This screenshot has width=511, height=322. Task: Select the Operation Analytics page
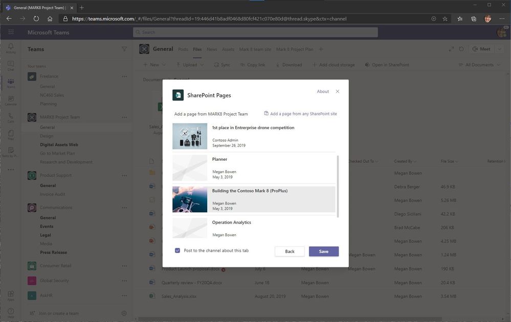point(254,228)
